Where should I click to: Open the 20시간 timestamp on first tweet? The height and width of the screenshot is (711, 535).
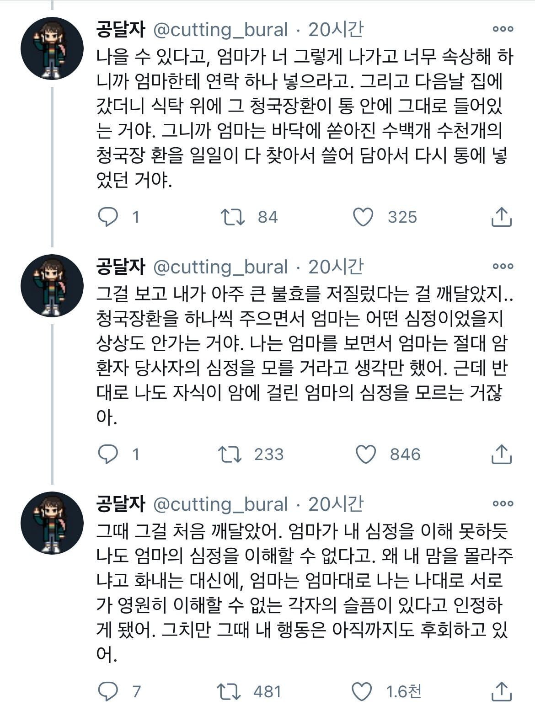pos(336,30)
